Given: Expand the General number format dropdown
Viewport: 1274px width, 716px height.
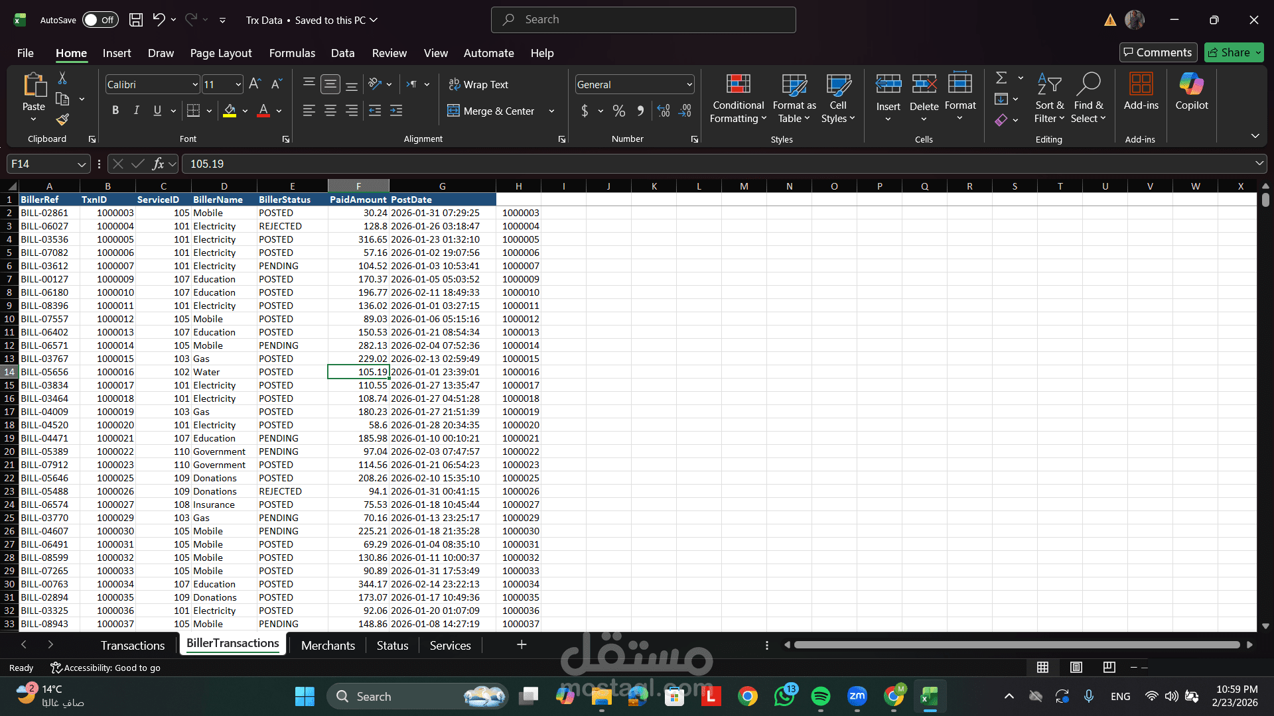Looking at the screenshot, I should [689, 84].
